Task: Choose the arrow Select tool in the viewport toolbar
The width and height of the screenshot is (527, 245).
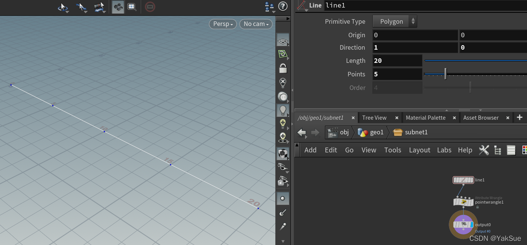Action: tap(81, 7)
